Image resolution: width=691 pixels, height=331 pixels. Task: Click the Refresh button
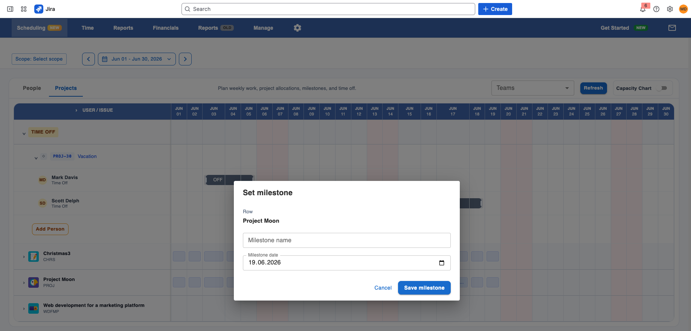[x=593, y=88]
